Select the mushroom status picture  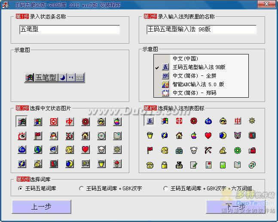tap(116, 163)
